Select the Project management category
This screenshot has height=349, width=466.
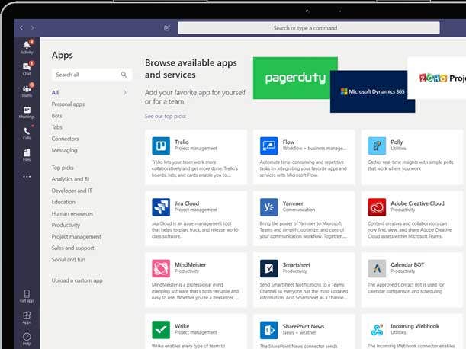[x=76, y=236]
